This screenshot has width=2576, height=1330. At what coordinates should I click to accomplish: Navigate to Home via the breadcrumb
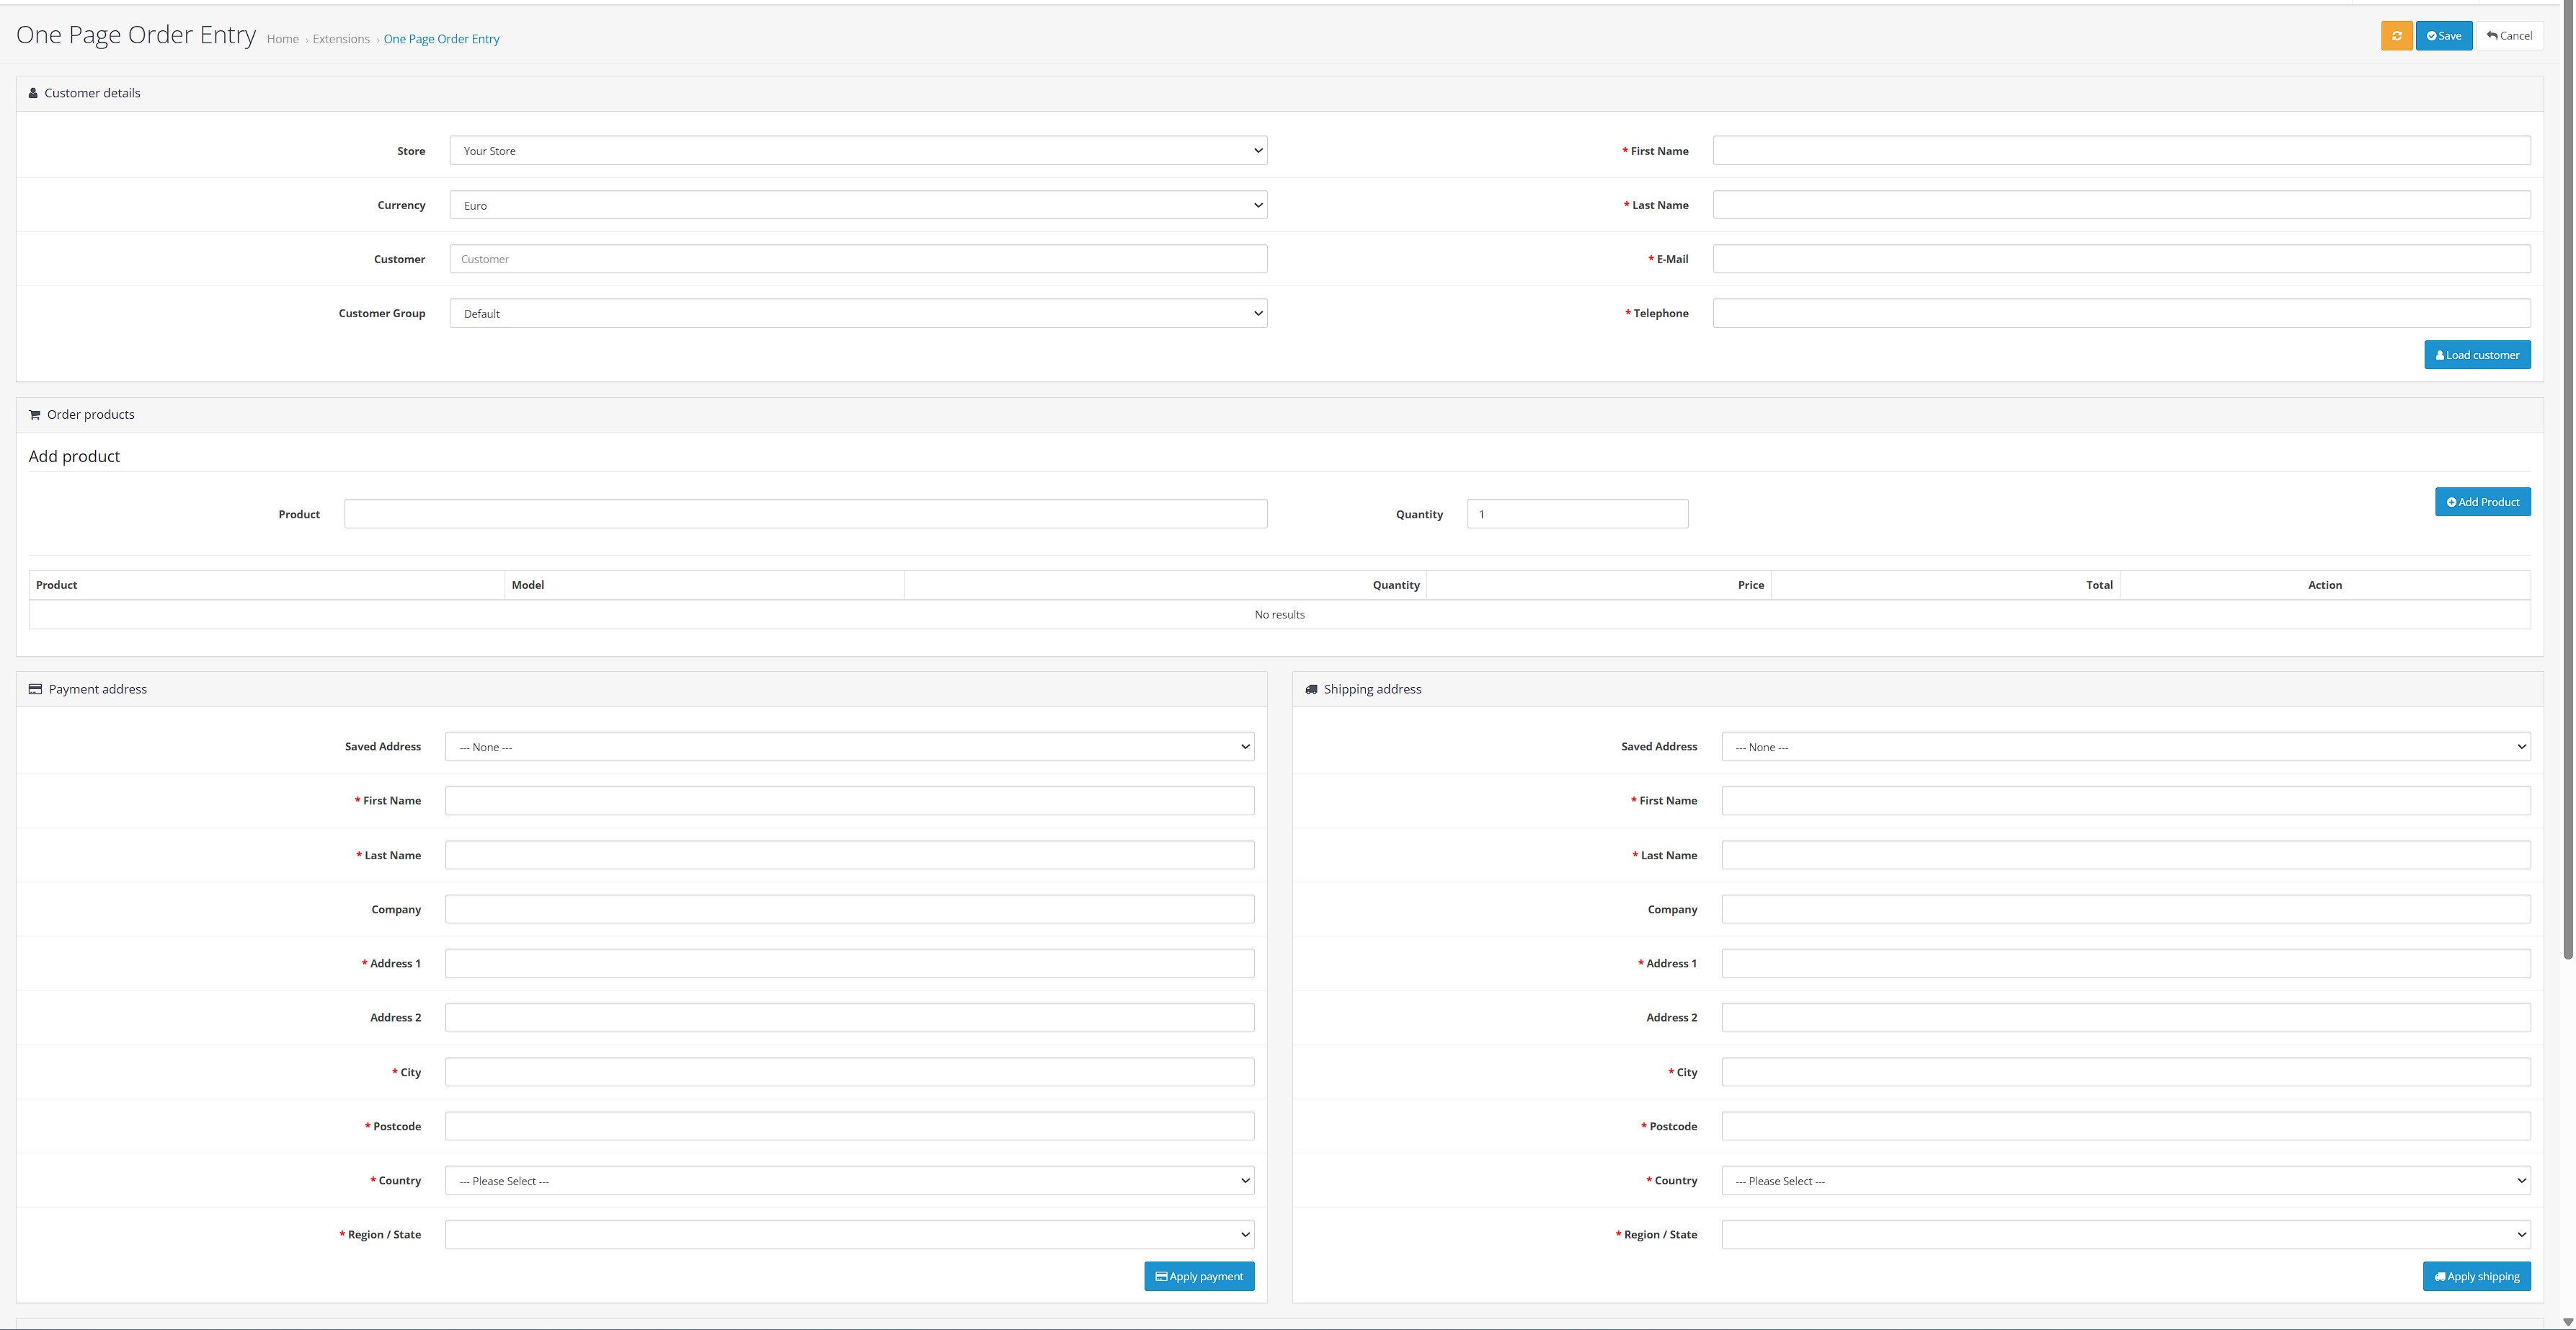coord(283,38)
